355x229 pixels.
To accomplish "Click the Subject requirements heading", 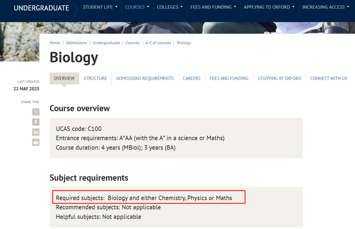I will (x=89, y=178).
